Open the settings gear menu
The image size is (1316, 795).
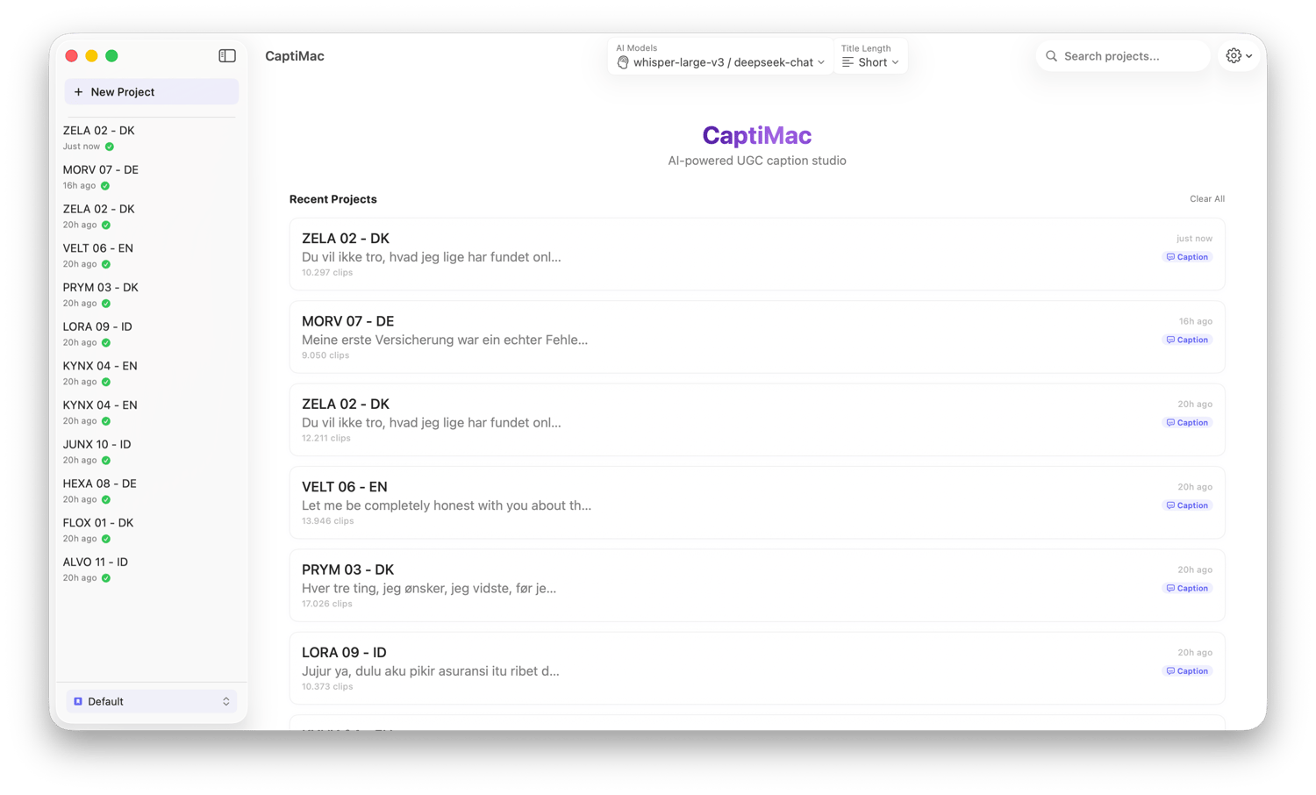(1239, 56)
